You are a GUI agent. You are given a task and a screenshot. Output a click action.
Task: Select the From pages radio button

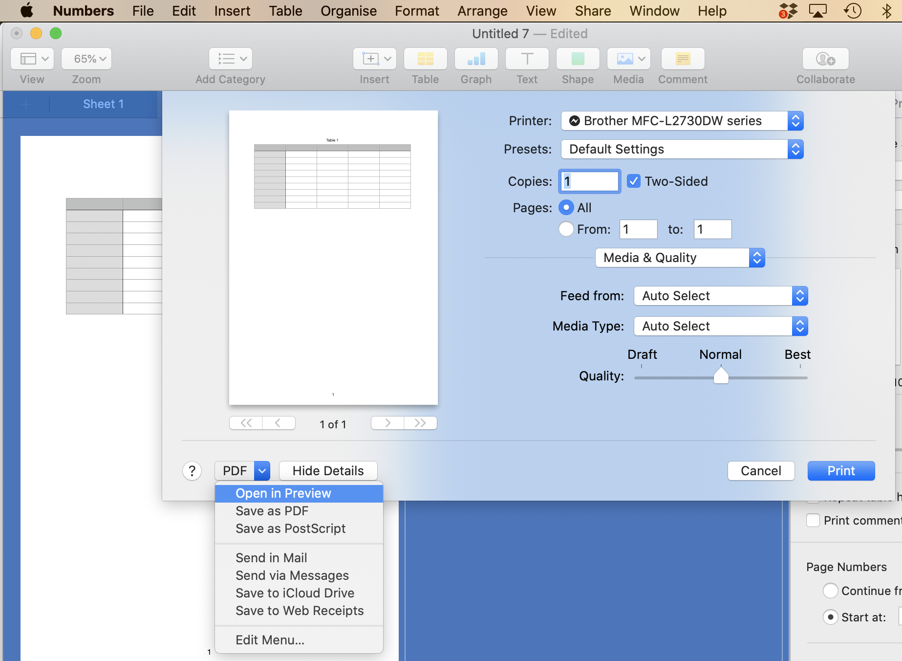point(566,229)
